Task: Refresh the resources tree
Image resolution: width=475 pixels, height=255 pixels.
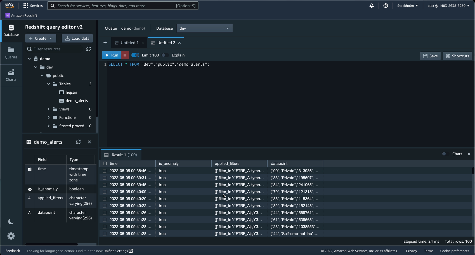Action: [x=89, y=49]
